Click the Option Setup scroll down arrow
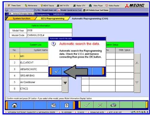 click(x=137, y=83)
